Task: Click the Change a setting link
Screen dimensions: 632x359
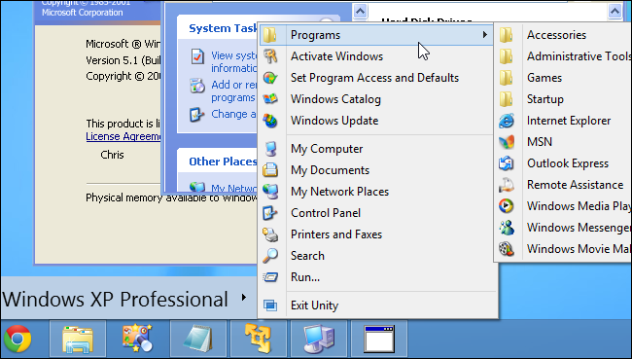Action: click(233, 114)
